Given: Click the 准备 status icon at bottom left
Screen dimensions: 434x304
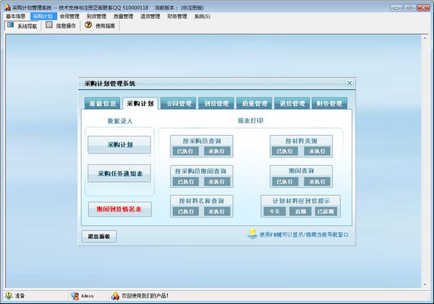Looking at the screenshot, I should click(7, 296).
